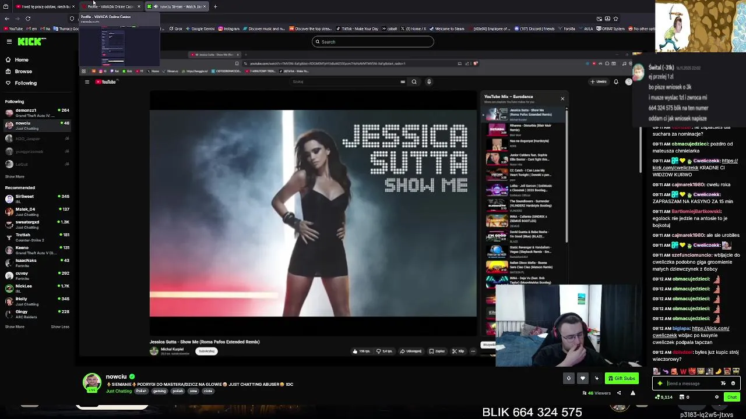Click YouTube voice search microphone
The width and height of the screenshot is (746, 419).
point(429,82)
